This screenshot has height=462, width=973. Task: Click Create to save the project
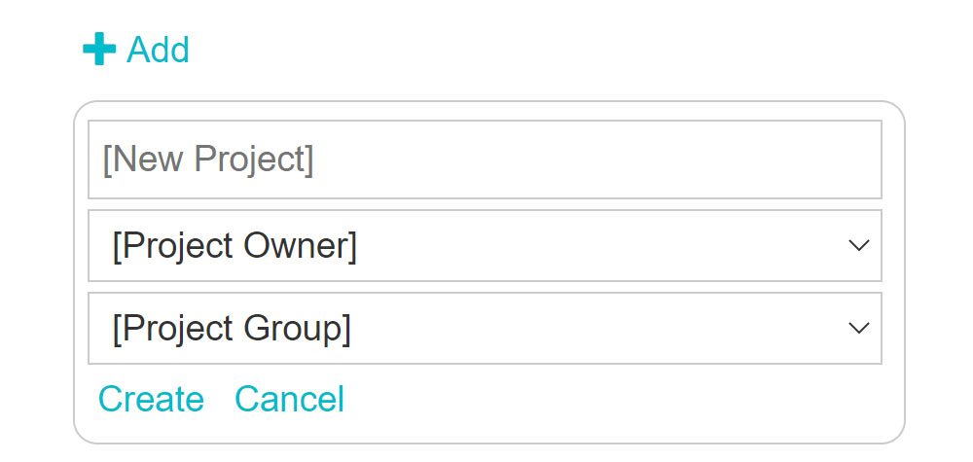pos(151,399)
